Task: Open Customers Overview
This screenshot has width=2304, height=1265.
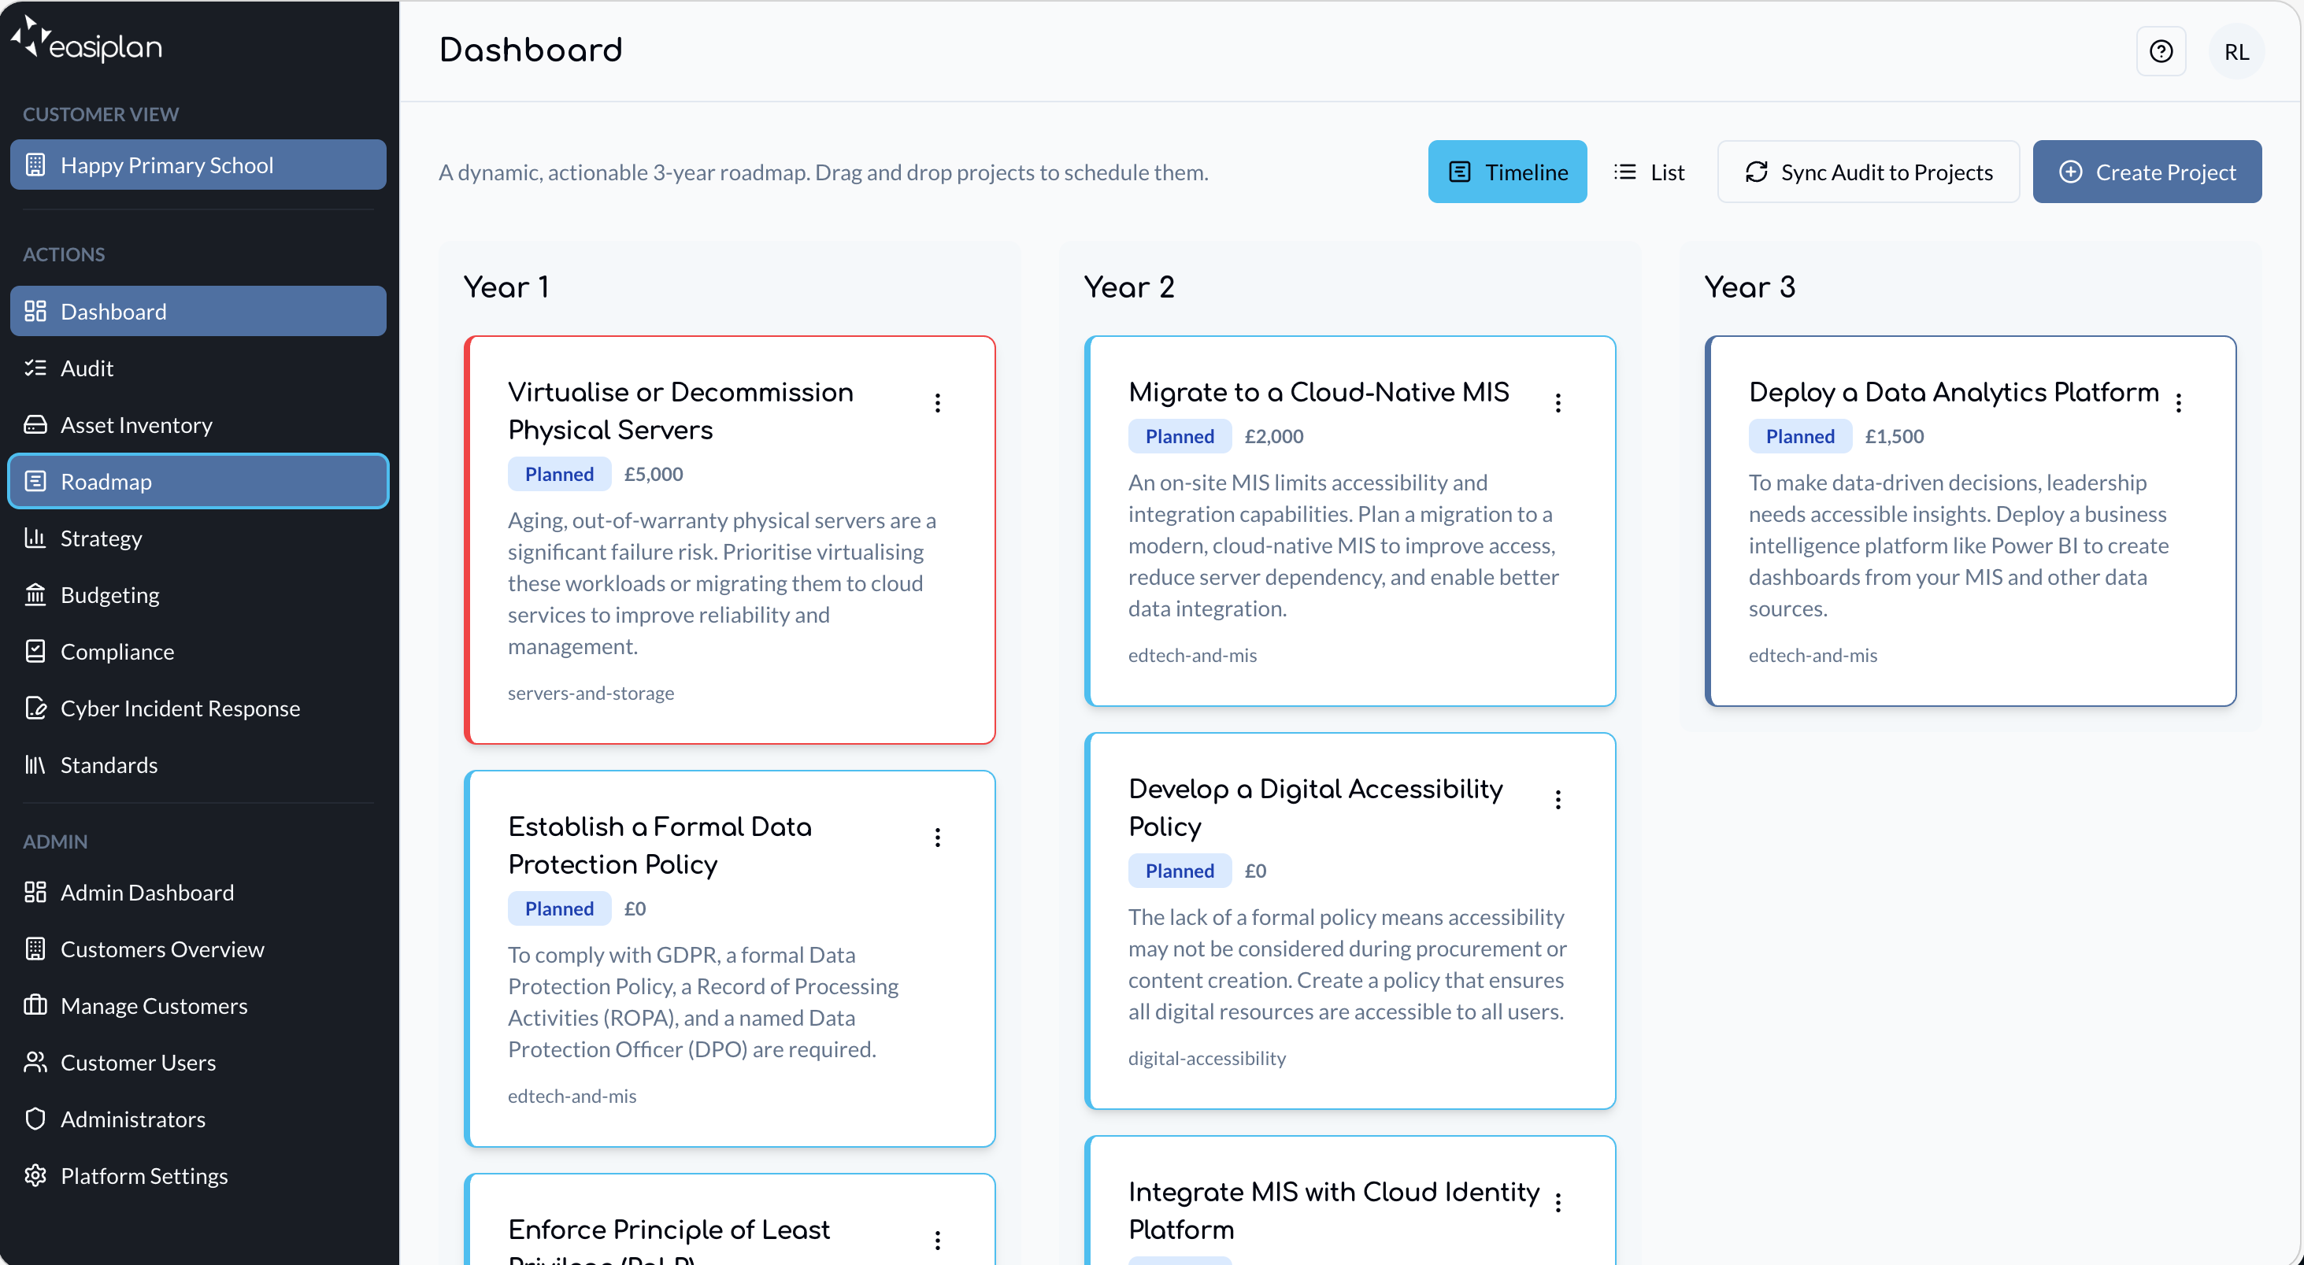Action: pyautogui.click(x=198, y=949)
